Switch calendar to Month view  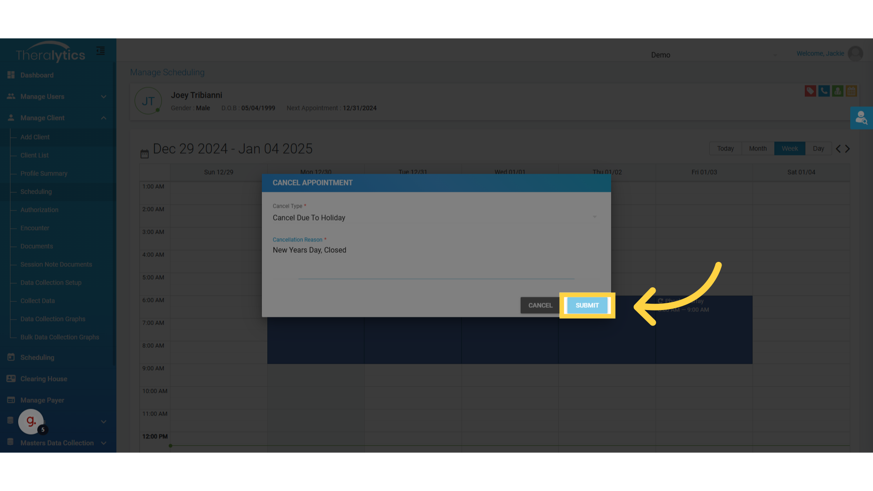[758, 149]
